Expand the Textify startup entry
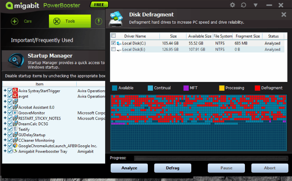292x181 pixels. pos(5,129)
